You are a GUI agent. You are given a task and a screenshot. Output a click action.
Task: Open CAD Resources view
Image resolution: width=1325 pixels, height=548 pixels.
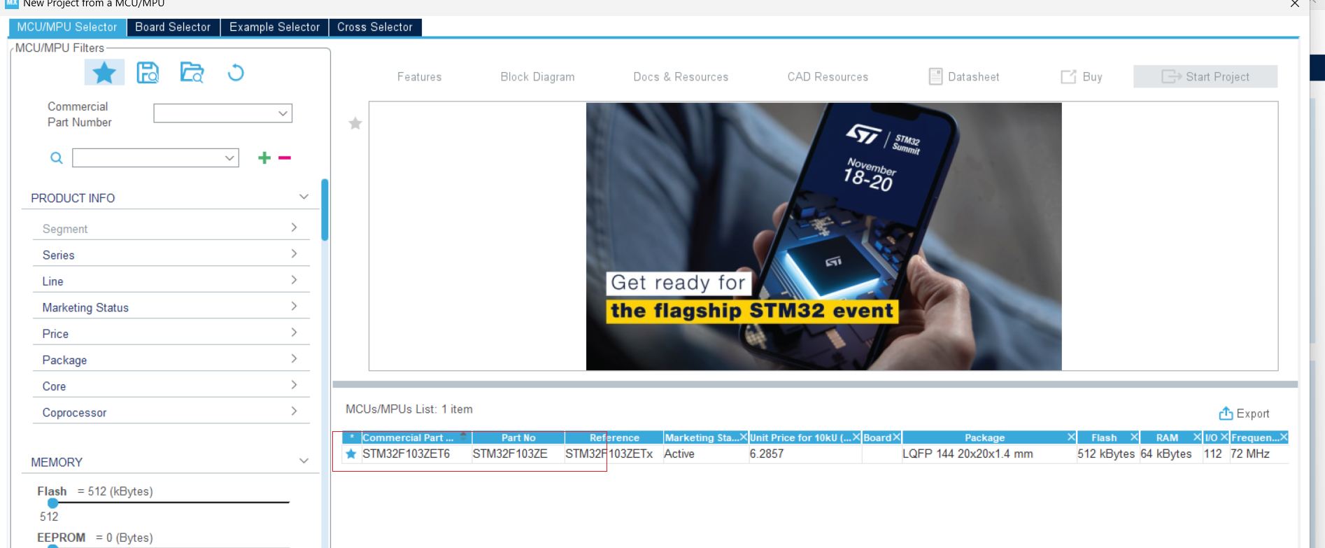point(828,77)
